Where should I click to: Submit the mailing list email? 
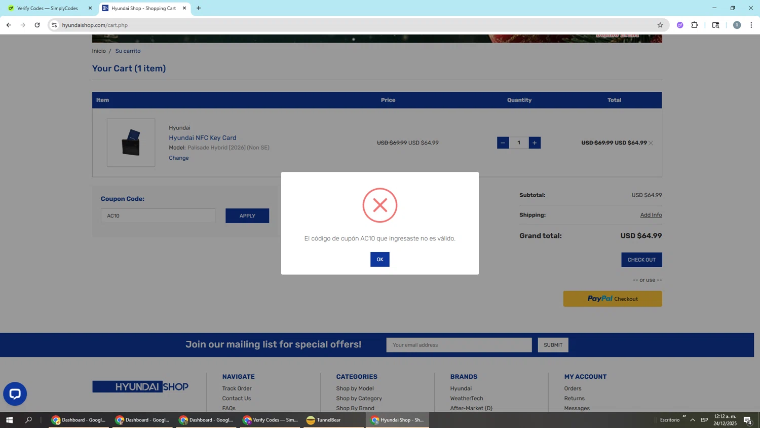(553, 345)
